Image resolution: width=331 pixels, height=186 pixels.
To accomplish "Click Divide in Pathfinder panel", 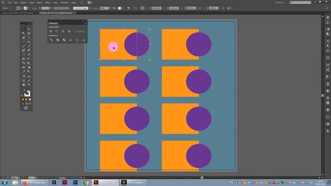I will (51, 40).
